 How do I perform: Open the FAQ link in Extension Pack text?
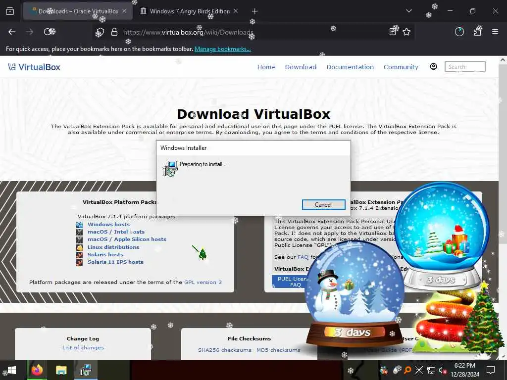click(x=303, y=257)
